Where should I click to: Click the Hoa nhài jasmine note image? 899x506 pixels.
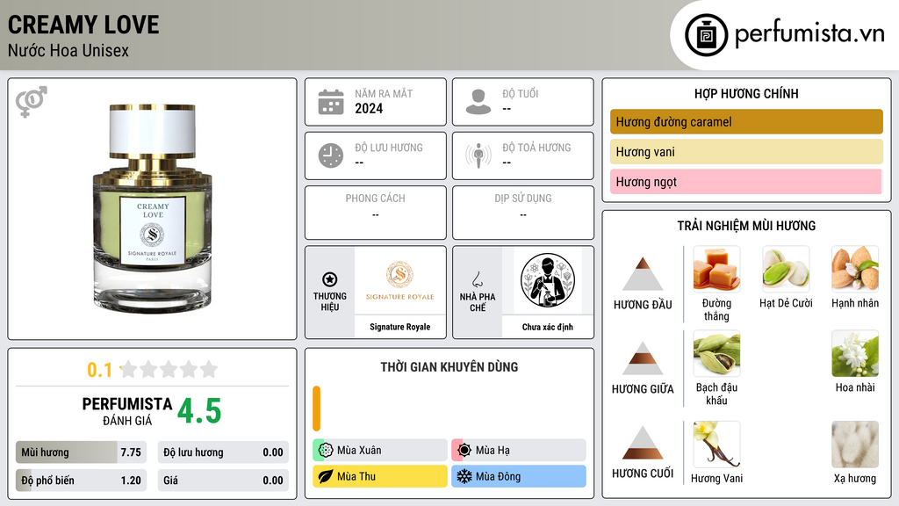[855, 353]
